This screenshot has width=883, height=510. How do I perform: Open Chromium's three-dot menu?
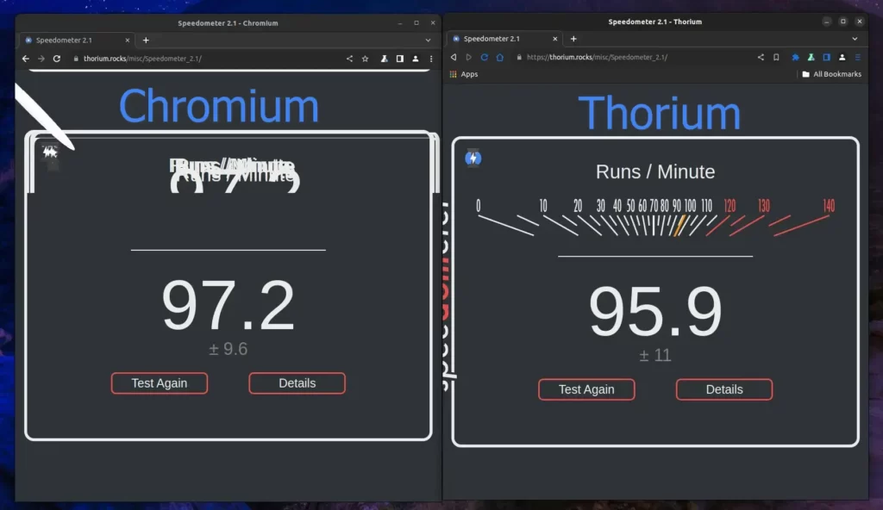[x=431, y=59]
